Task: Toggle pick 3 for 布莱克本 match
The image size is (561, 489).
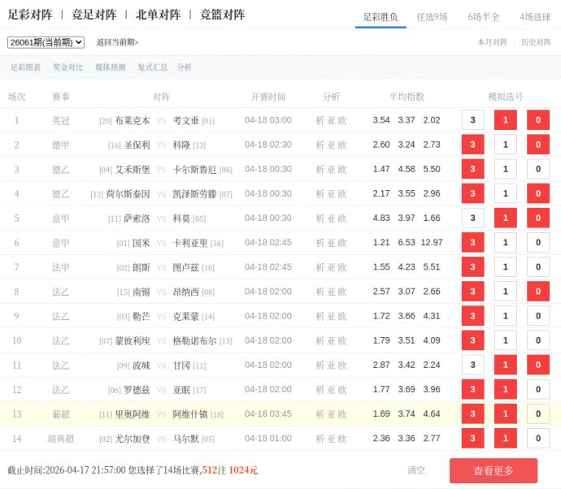Action: pyautogui.click(x=472, y=120)
